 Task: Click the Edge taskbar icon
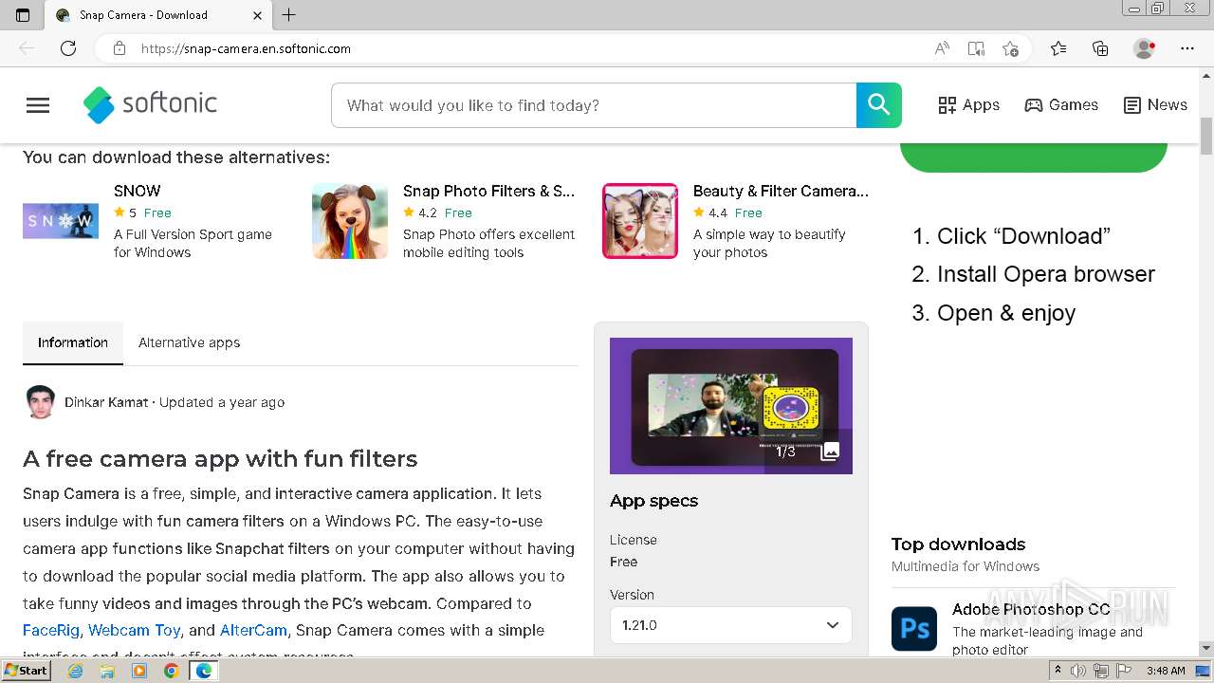[x=203, y=671]
